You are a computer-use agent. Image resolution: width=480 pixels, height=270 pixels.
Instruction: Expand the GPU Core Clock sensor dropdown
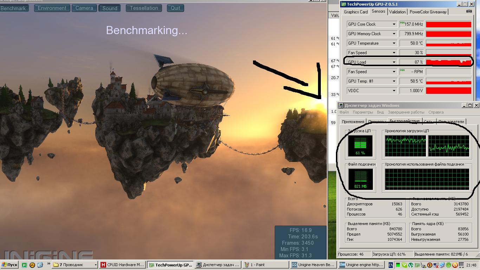[394, 24]
